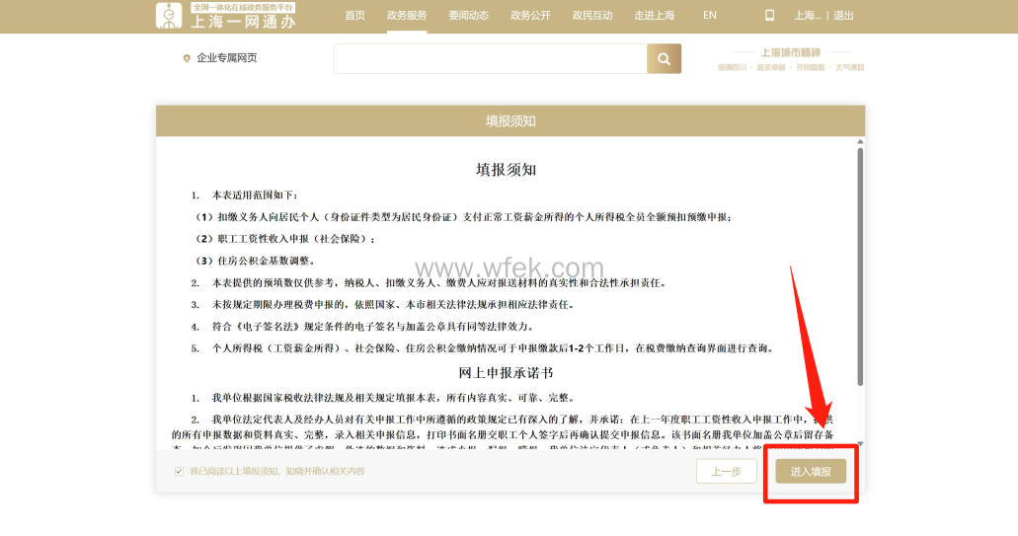The image size is (1018, 536).
Task: Toggle the 我已阅读以上填报须知 checkbox
Action: click(179, 472)
